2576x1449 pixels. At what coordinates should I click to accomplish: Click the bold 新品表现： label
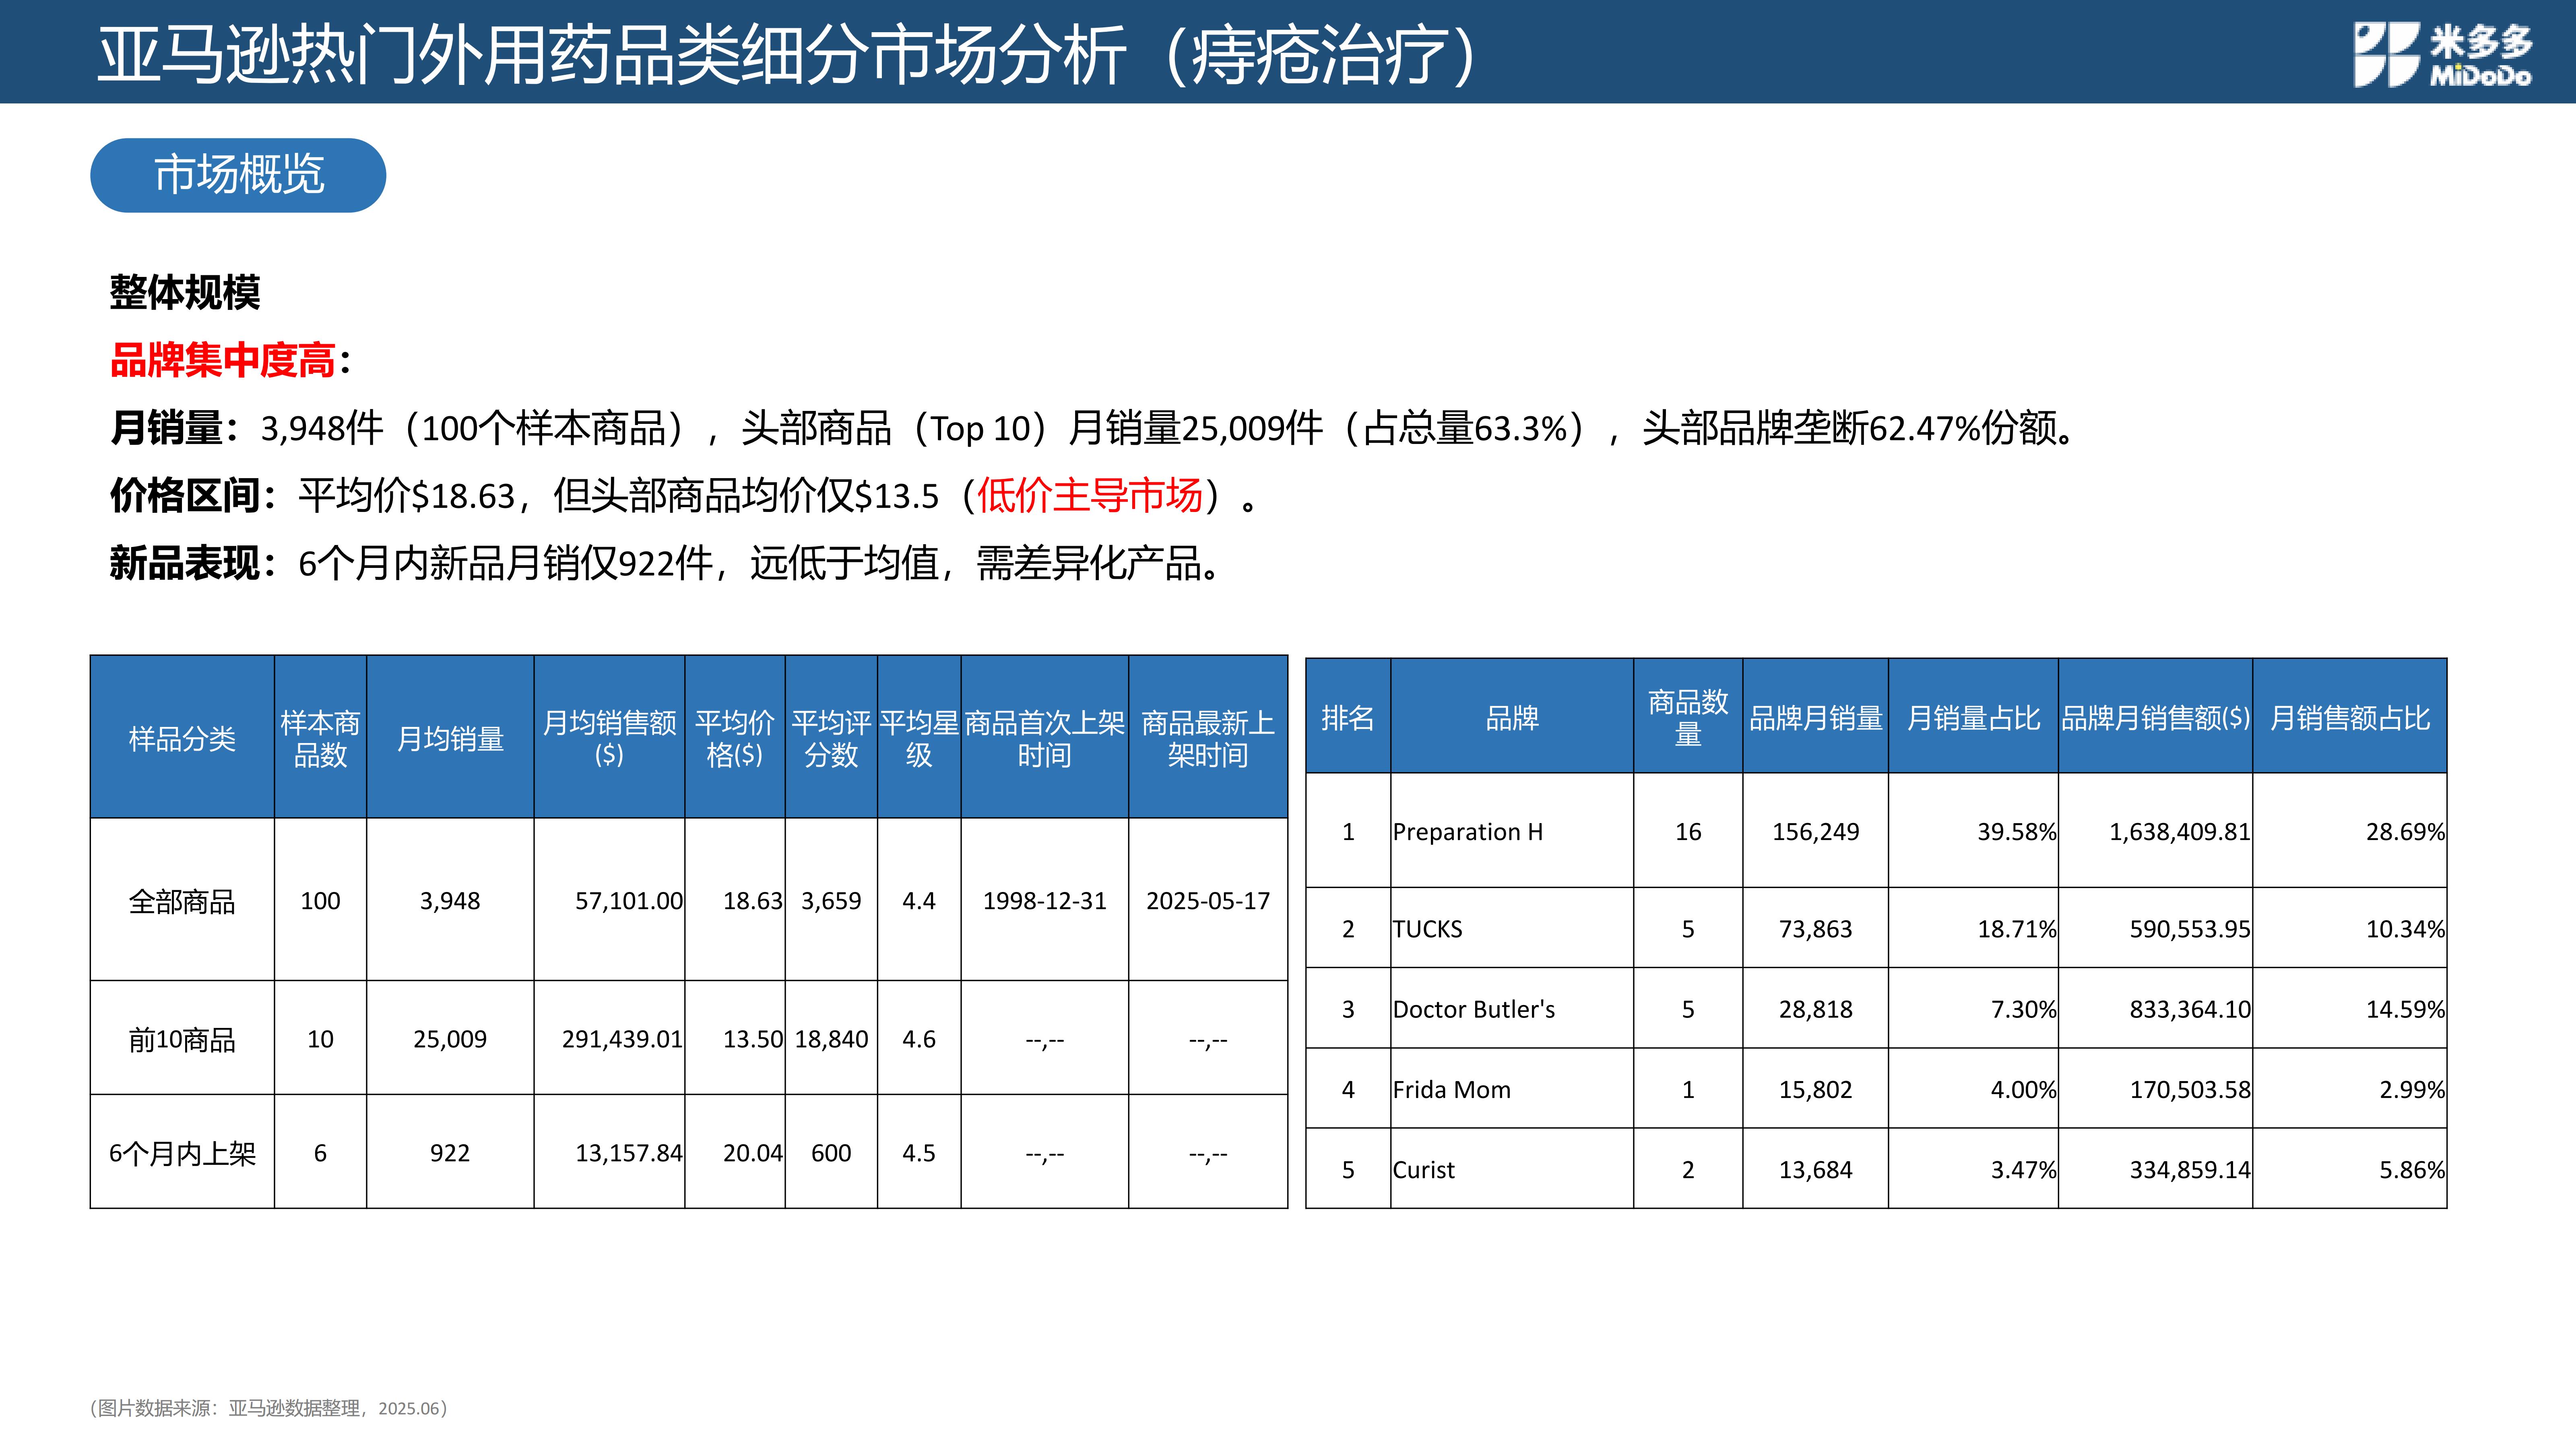(x=194, y=563)
